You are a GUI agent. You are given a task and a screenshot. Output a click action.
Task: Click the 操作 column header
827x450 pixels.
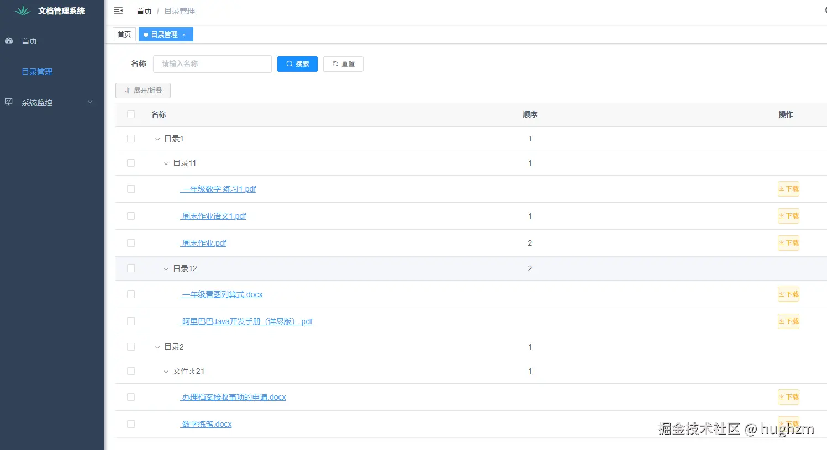pyautogui.click(x=786, y=114)
